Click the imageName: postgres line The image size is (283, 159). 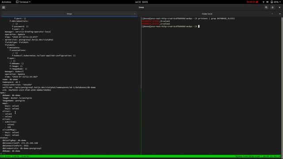click(14, 101)
